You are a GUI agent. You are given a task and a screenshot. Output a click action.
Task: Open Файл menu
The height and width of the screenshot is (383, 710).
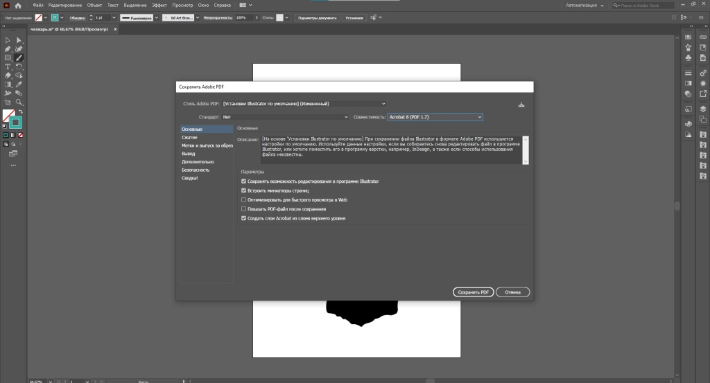38,6
